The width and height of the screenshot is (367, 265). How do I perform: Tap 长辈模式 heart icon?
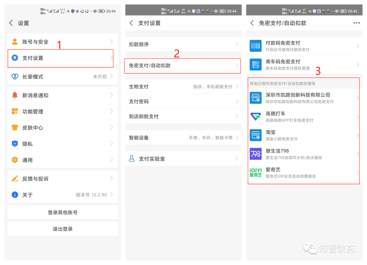tap(15, 77)
